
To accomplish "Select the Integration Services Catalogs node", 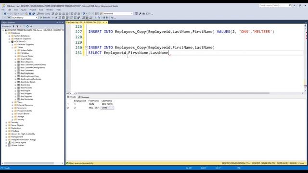I will 24,140.
